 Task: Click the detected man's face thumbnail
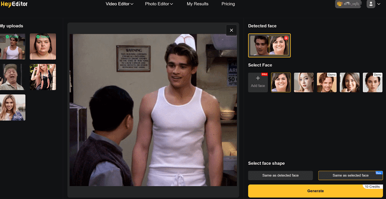click(260, 45)
